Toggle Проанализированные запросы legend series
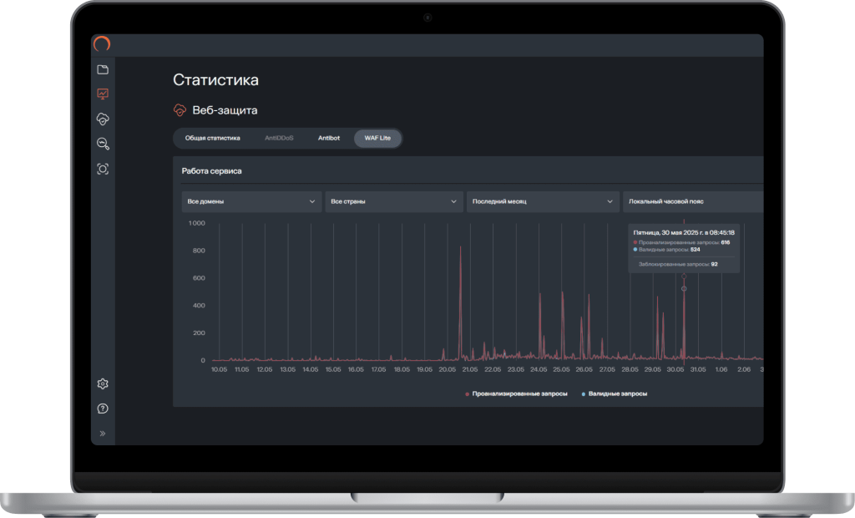The height and width of the screenshot is (518, 855). (x=516, y=394)
